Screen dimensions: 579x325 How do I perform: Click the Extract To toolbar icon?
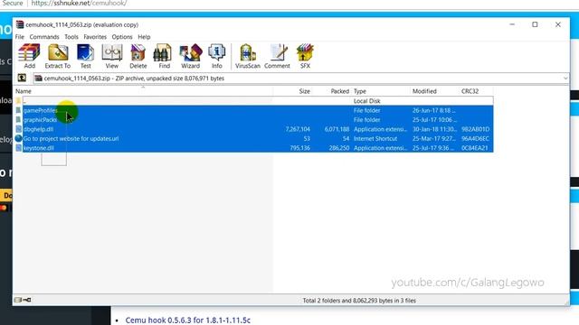coord(58,56)
